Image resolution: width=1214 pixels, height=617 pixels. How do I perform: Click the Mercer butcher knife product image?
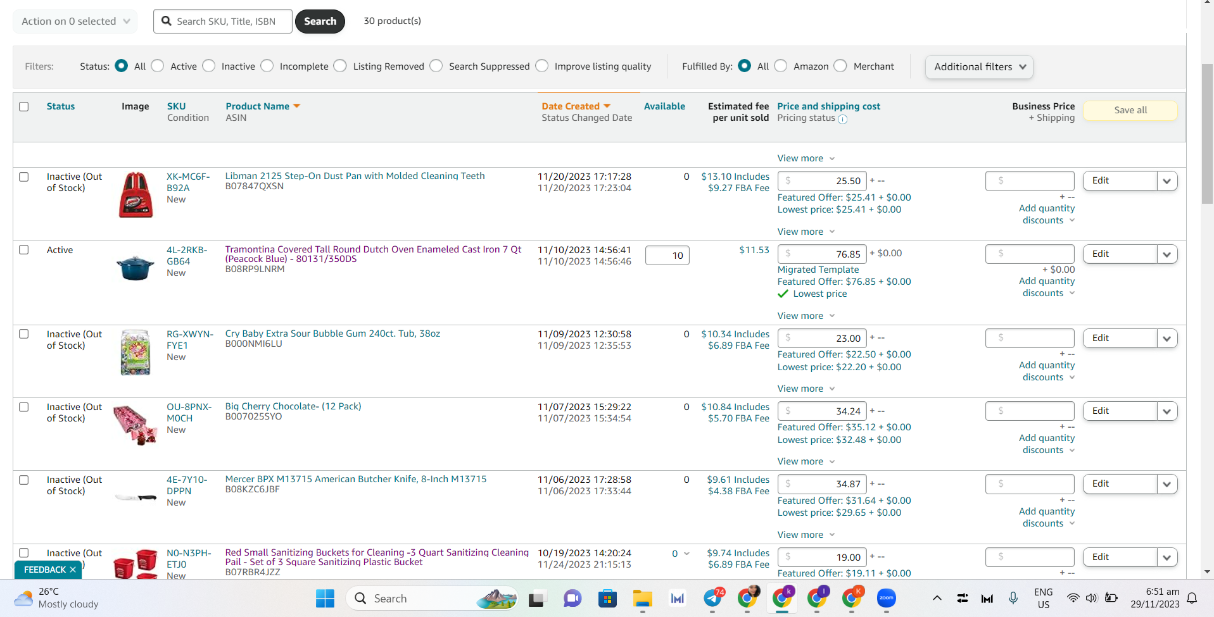click(136, 498)
